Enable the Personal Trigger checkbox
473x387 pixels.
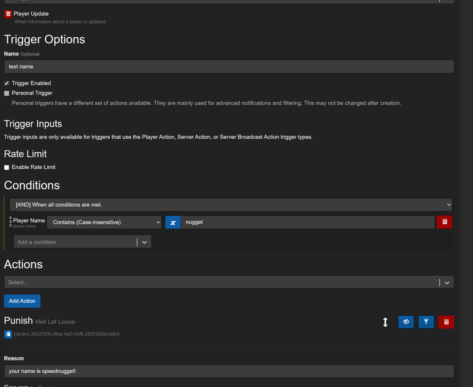click(x=7, y=93)
